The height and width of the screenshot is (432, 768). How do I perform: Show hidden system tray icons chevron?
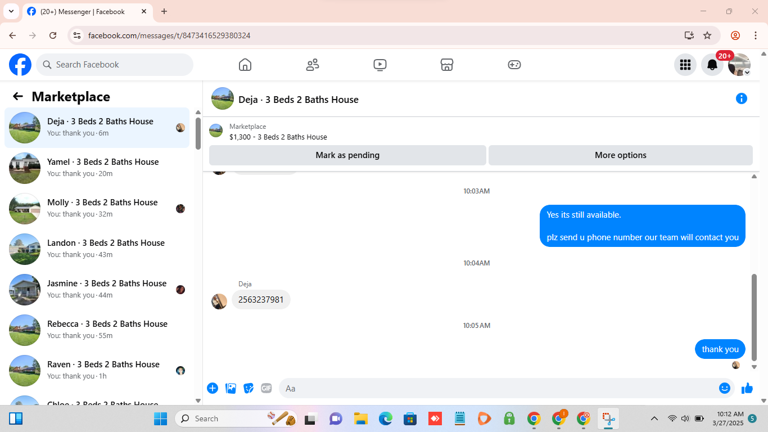(x=654, y=418)
